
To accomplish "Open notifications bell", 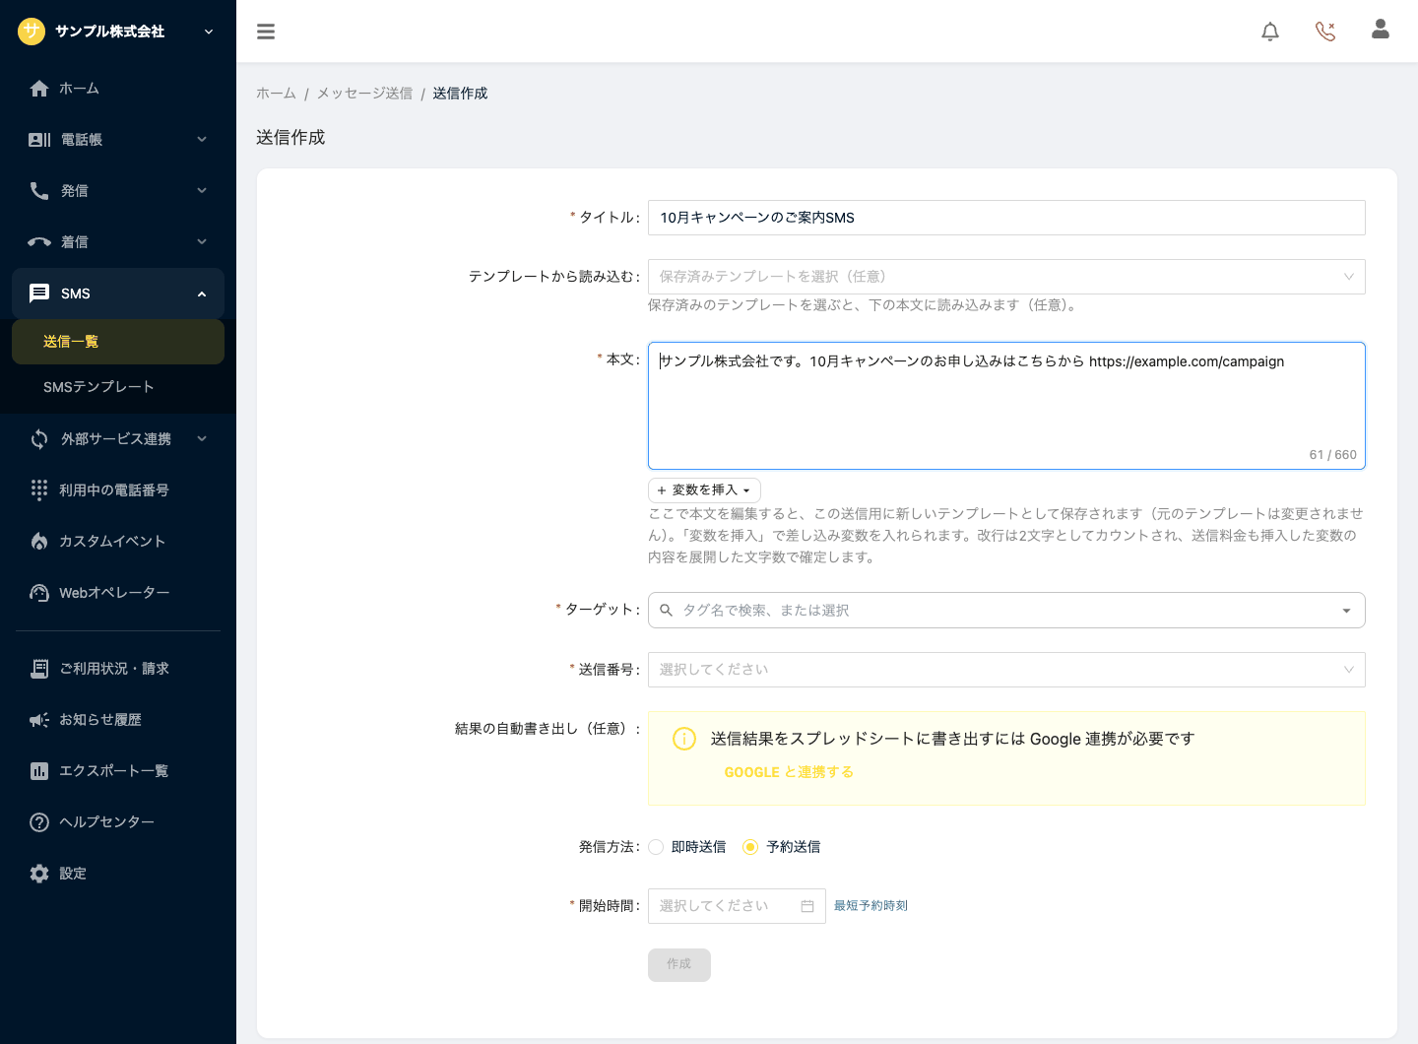I will click(1270, 32).
